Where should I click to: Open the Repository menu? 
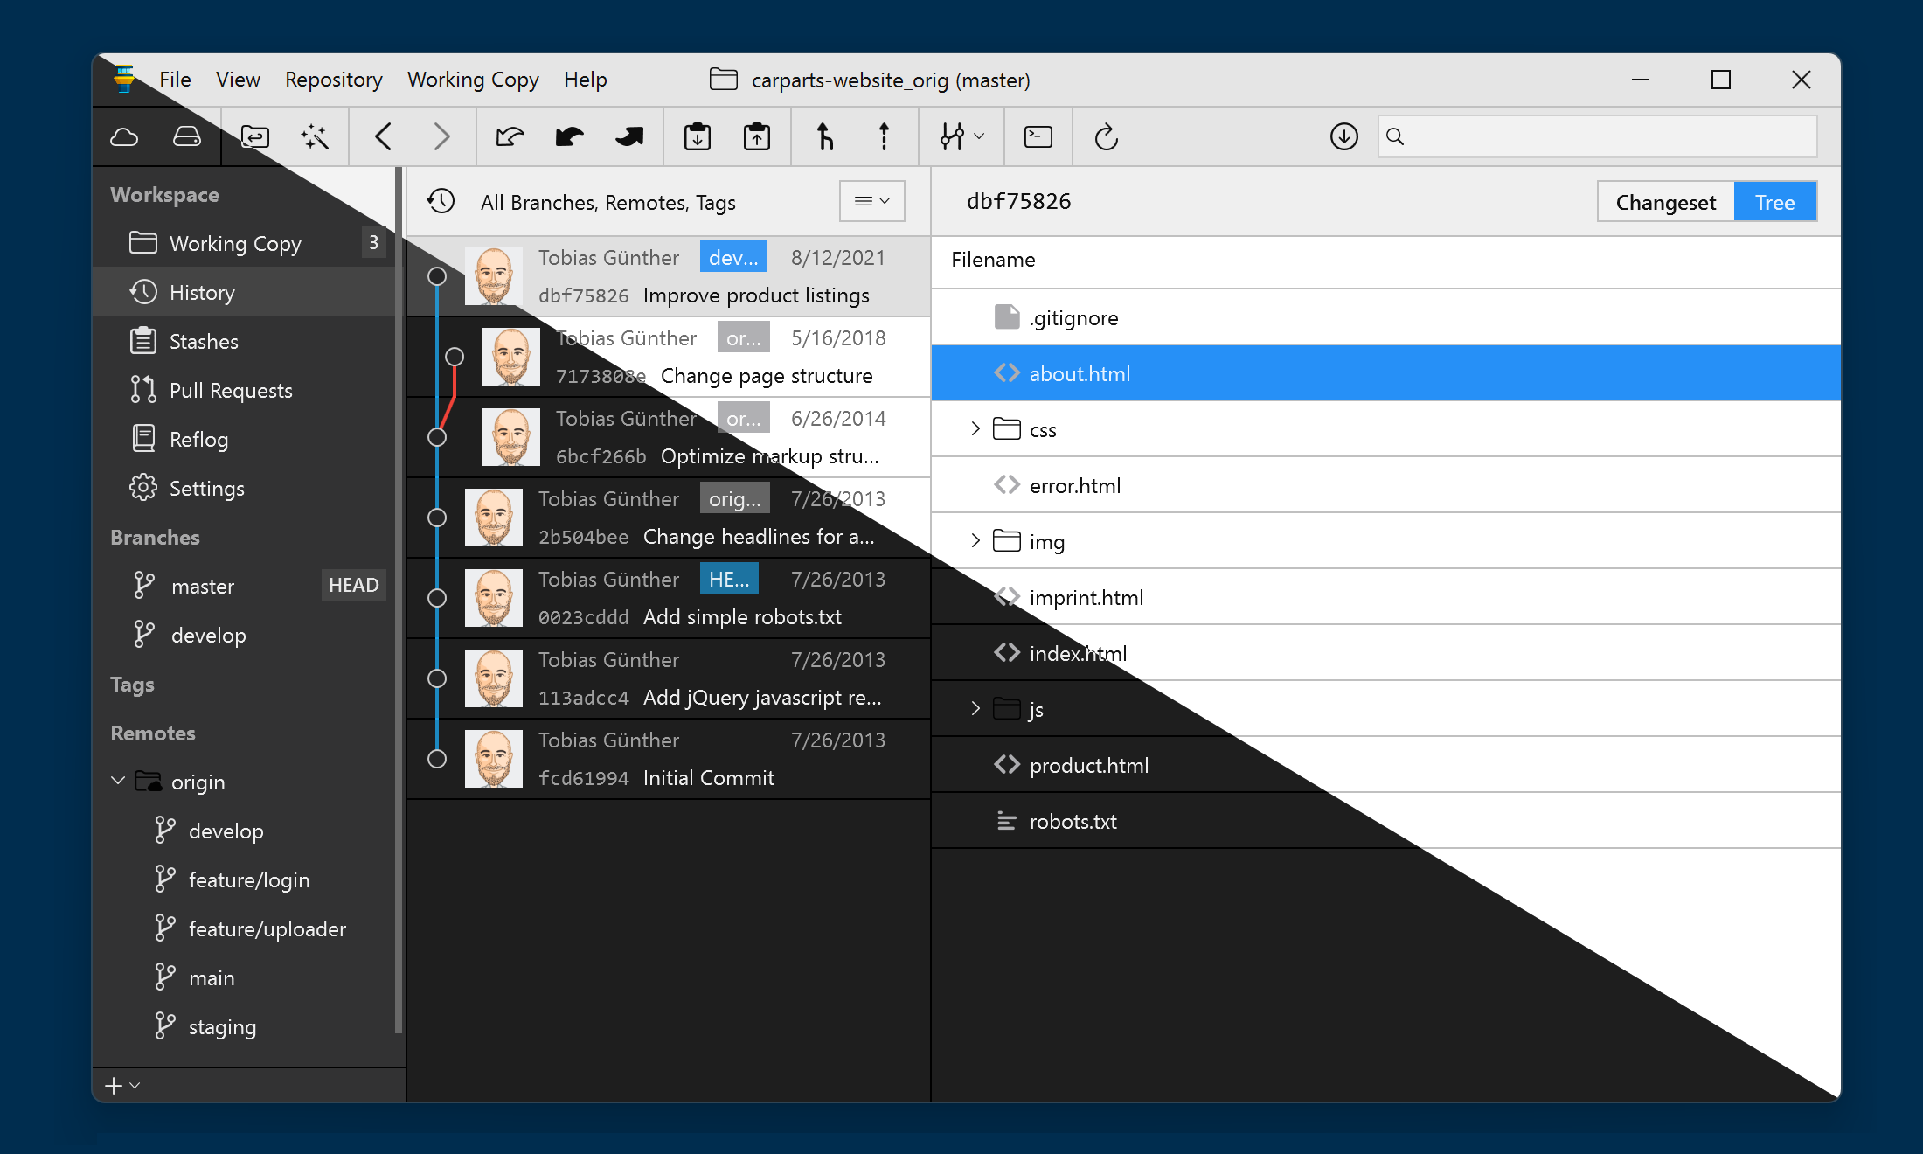click(x=333, y=79)
